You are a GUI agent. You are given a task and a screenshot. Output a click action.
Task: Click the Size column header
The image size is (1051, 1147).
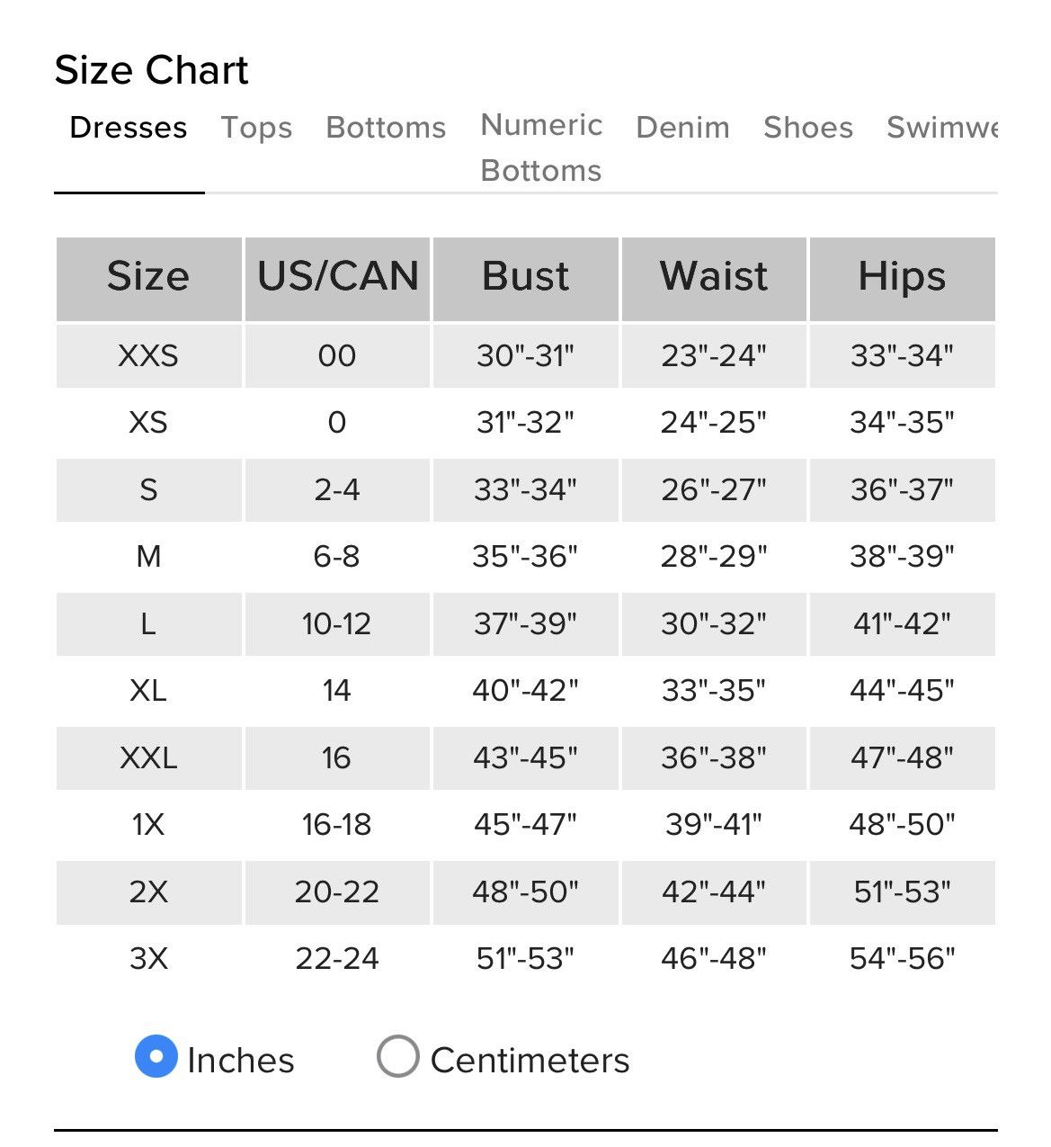click(x=148, y=276)
